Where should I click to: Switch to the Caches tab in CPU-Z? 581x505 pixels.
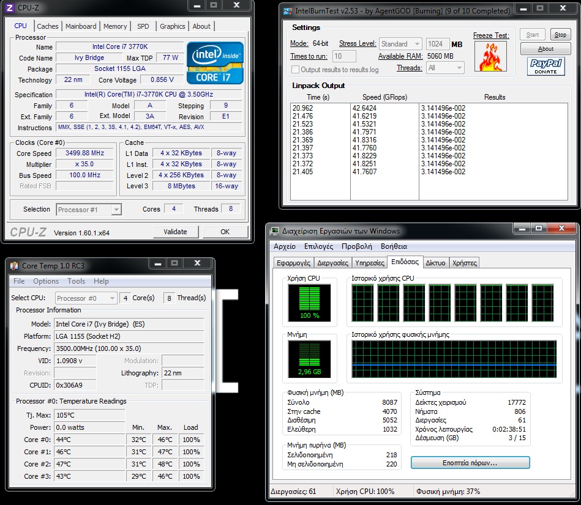point(47,26)
